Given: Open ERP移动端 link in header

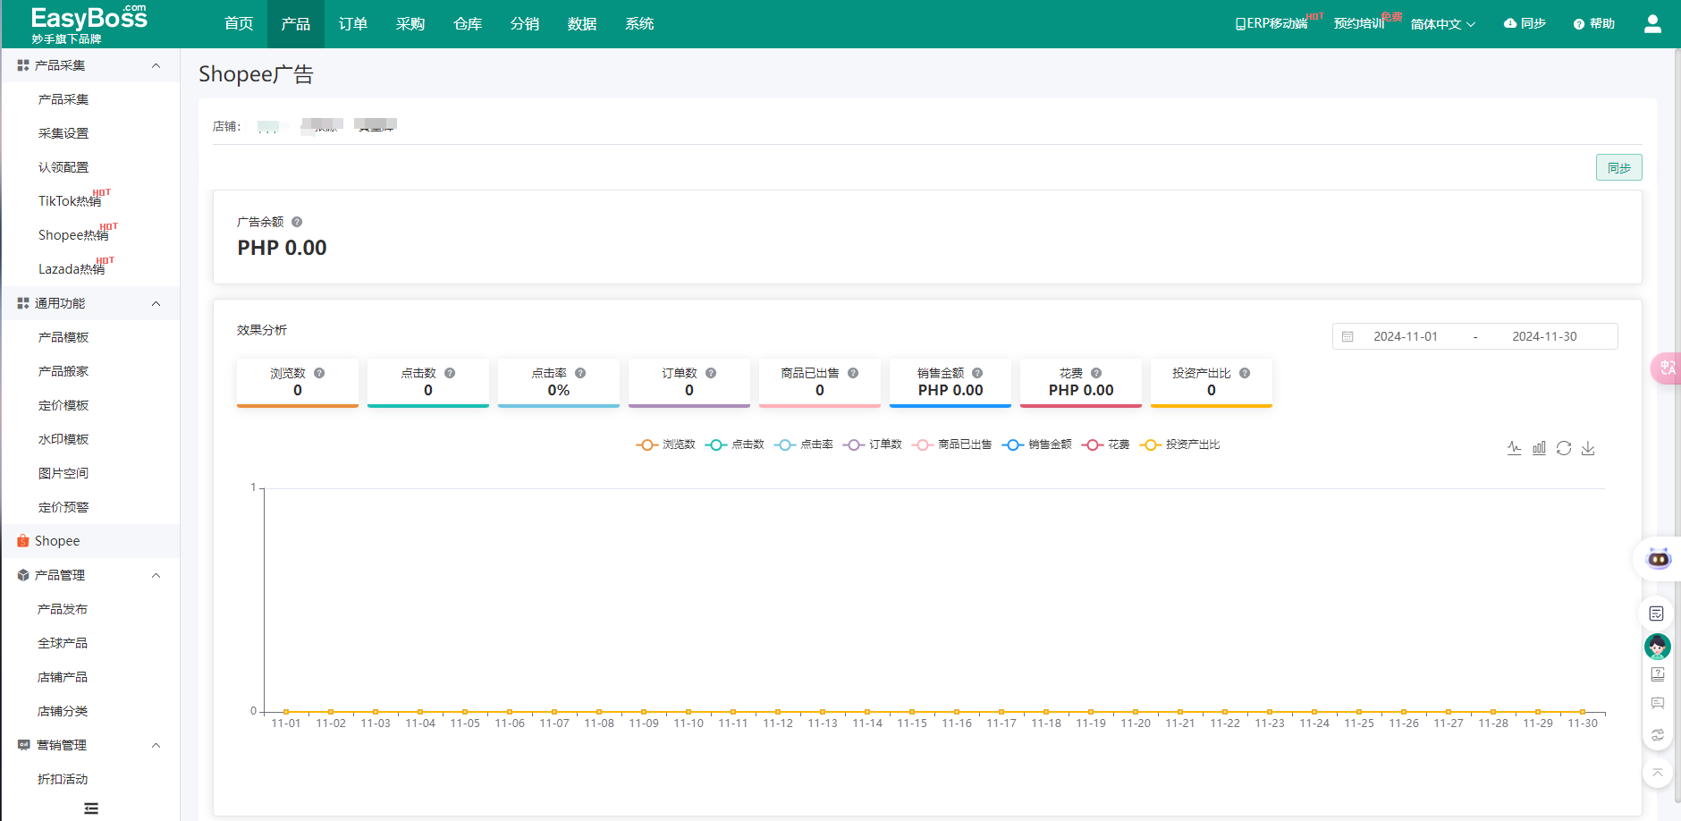Looking at the screenshot, I should pyautogui.click(x=1271, y=24).
